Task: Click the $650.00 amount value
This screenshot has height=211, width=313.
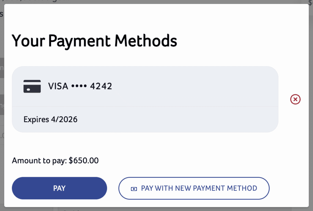Action: tap(83, 160)
